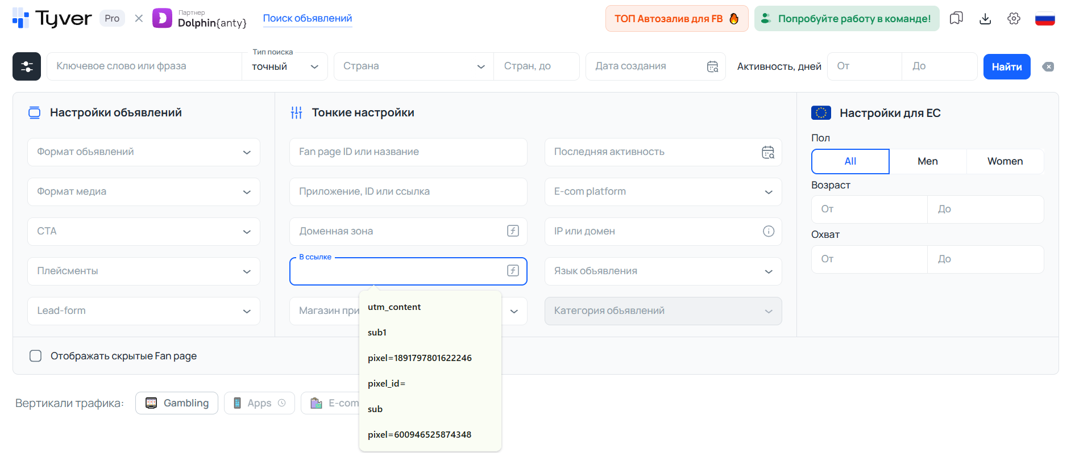
Task: Click the Настройки объявлений panel icon
Action: (x=35, y=112)
